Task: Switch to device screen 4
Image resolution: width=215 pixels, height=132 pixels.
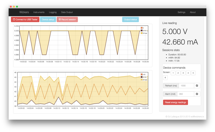Action: [x=188, y=73]
